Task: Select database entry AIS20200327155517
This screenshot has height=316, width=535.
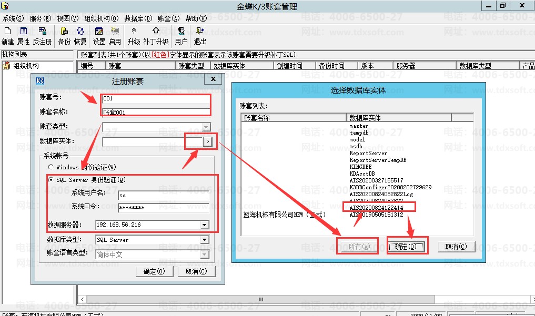Action: [x=376, y=180]
